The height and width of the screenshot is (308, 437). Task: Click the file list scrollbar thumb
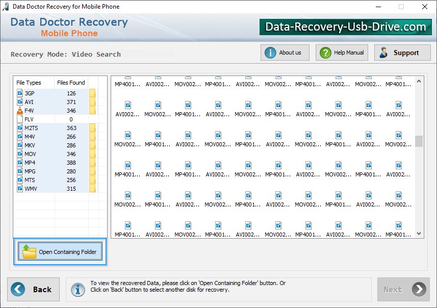click(x=419, y=141)
